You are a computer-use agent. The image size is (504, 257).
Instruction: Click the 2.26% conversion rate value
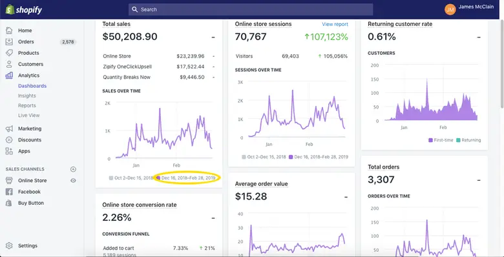(x=117, y=218)
